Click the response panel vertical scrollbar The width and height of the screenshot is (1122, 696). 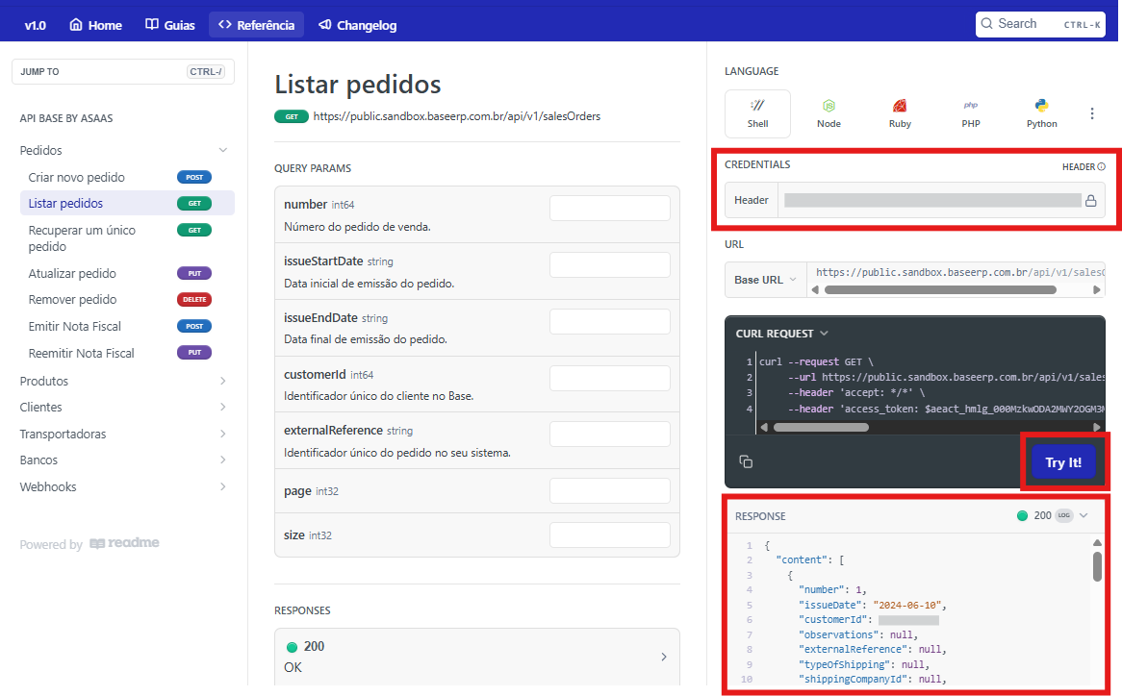[1097, 567]
